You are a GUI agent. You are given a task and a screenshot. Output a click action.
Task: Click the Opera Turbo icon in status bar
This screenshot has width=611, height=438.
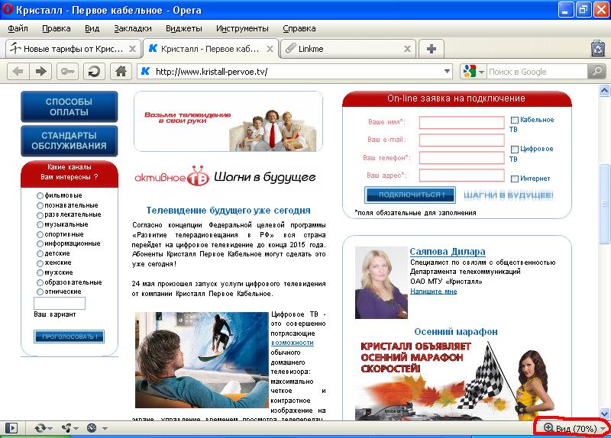[92, 428]
